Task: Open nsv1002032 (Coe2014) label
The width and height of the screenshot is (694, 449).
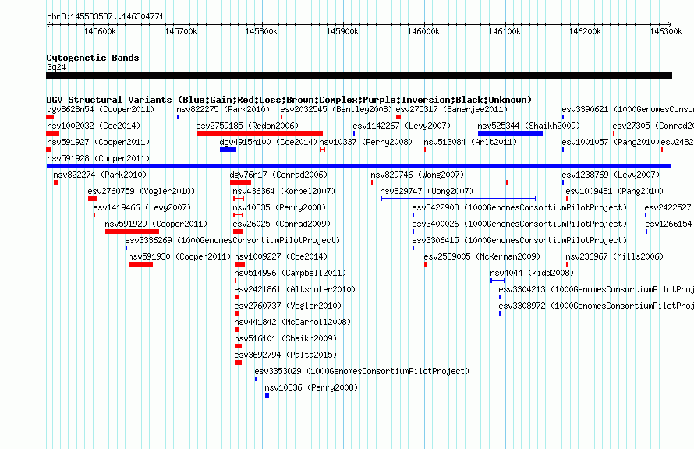Action: pyautogui.click(x=94, y=126)
